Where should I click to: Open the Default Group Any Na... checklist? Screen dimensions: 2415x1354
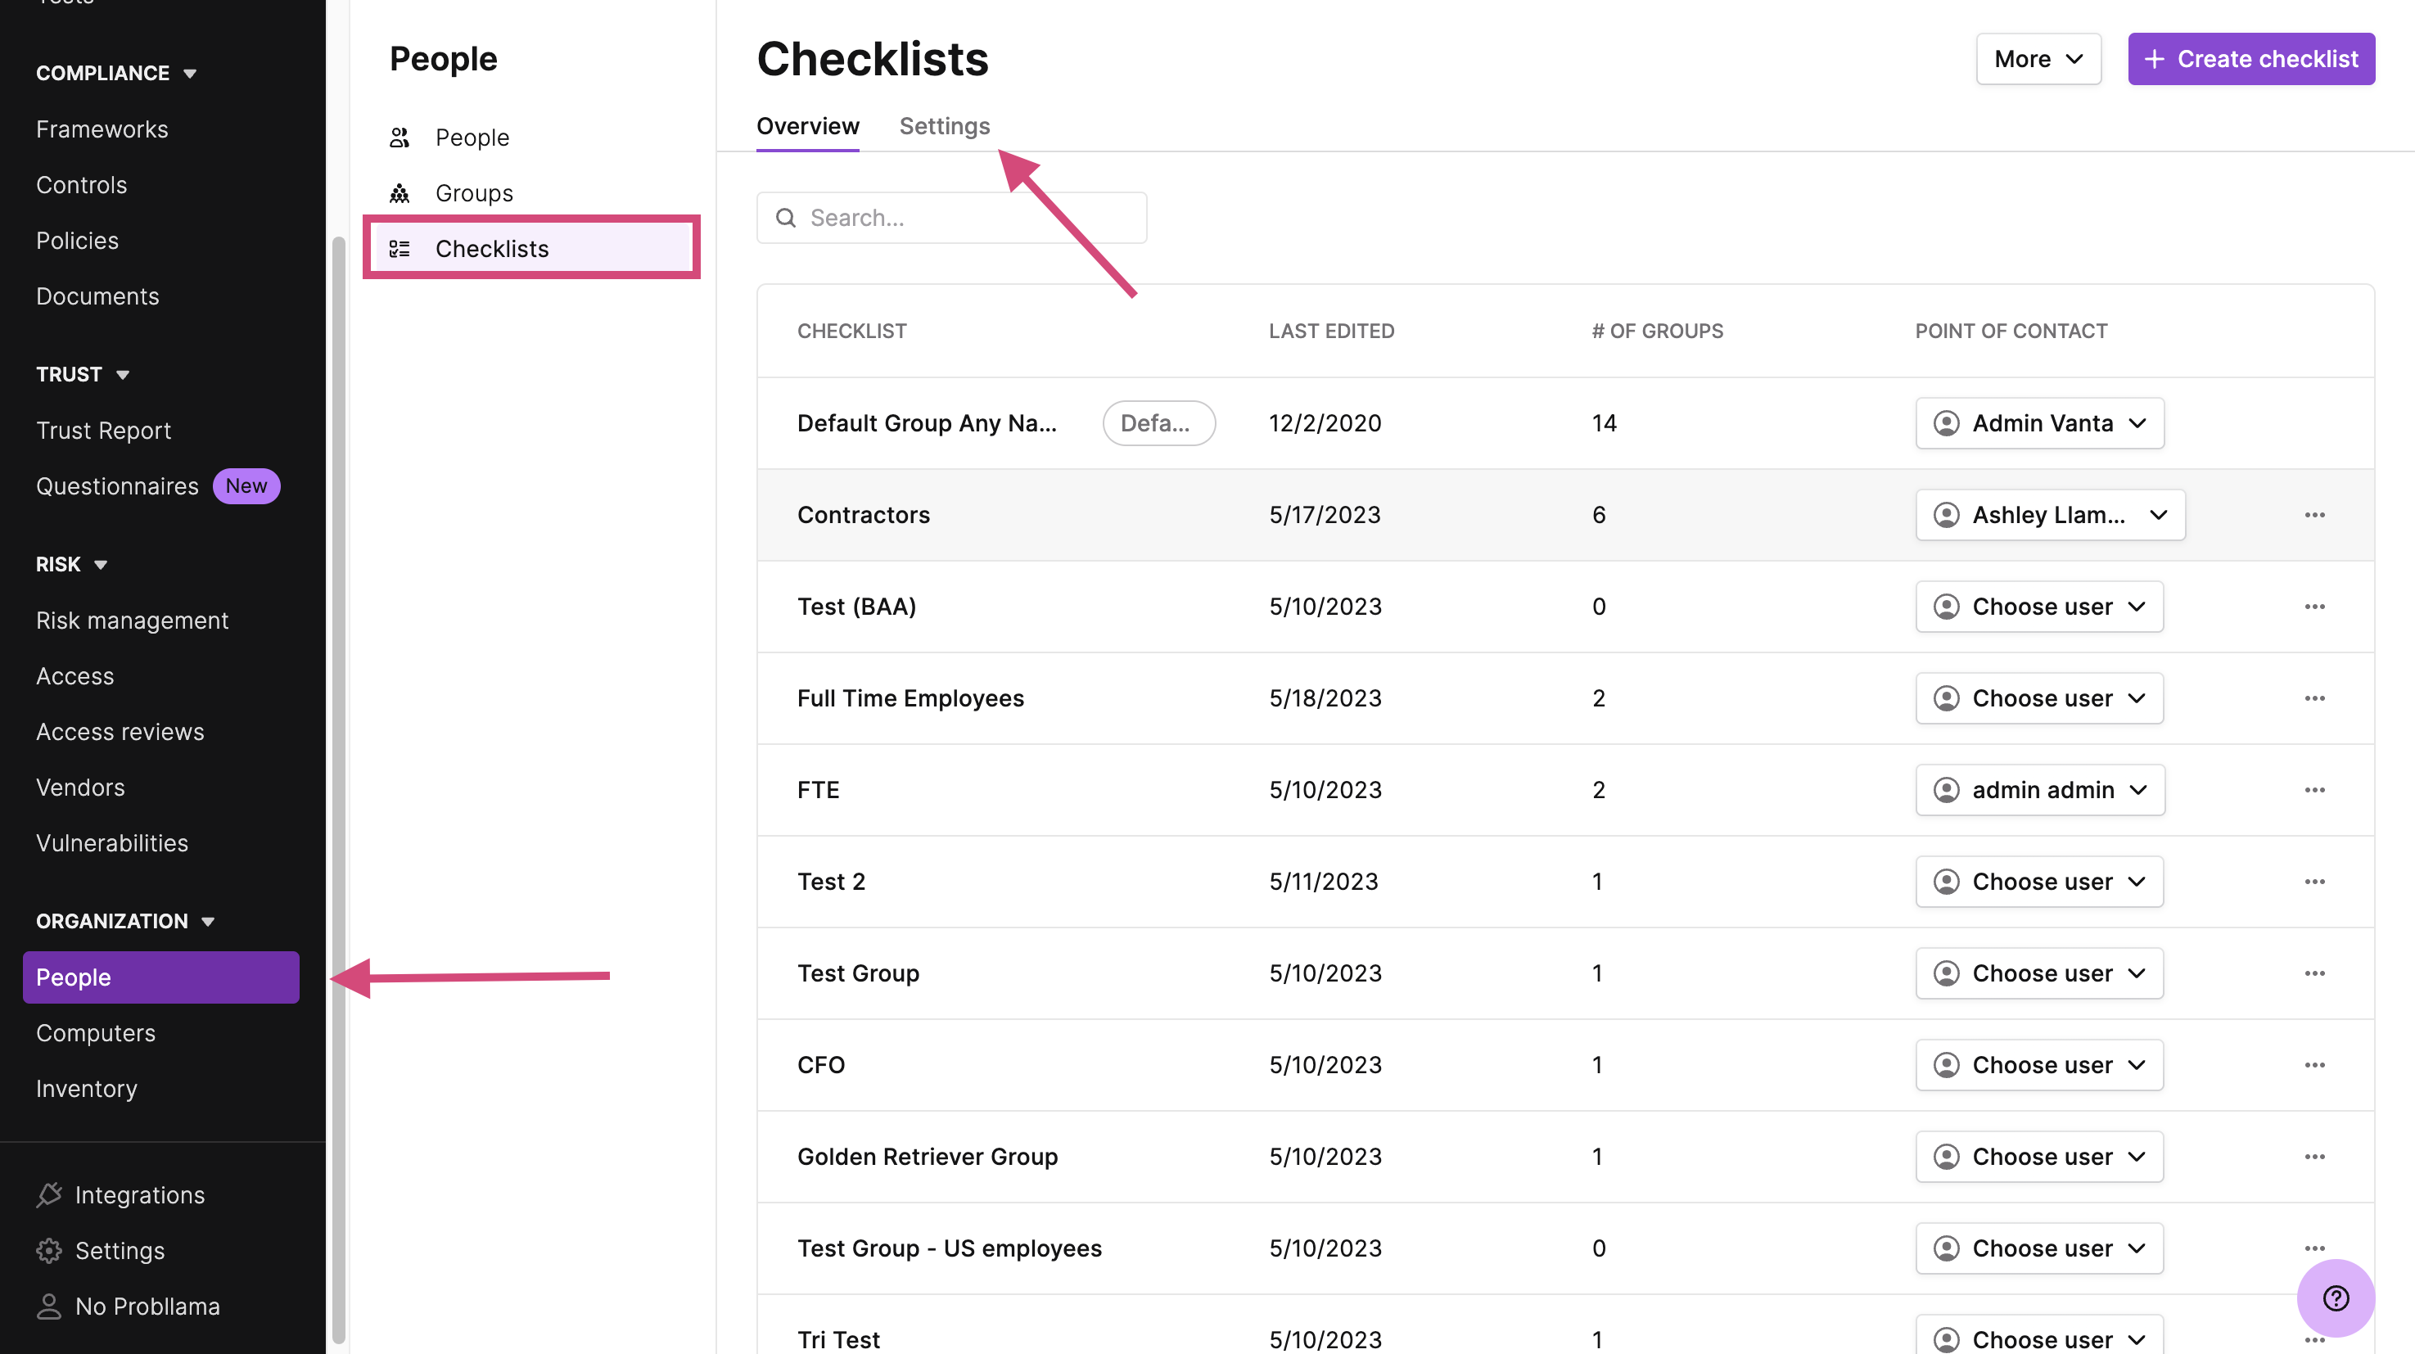click(x=926, y=423)
